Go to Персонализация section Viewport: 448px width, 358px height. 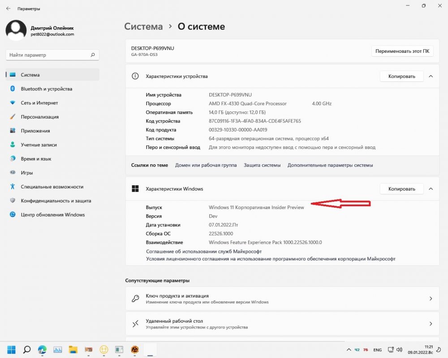pyautogui.click(x=52, y=117)
